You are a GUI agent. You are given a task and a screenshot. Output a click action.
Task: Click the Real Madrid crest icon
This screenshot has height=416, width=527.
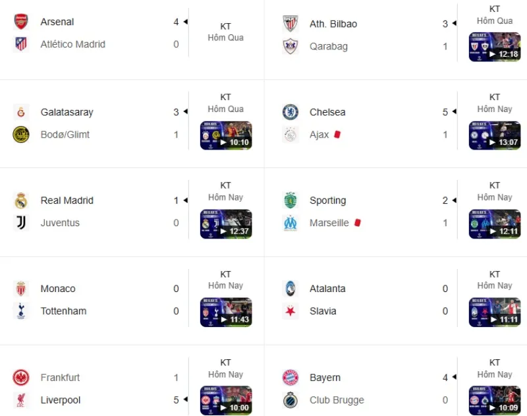pyautogui.click(x=21, y=200)
